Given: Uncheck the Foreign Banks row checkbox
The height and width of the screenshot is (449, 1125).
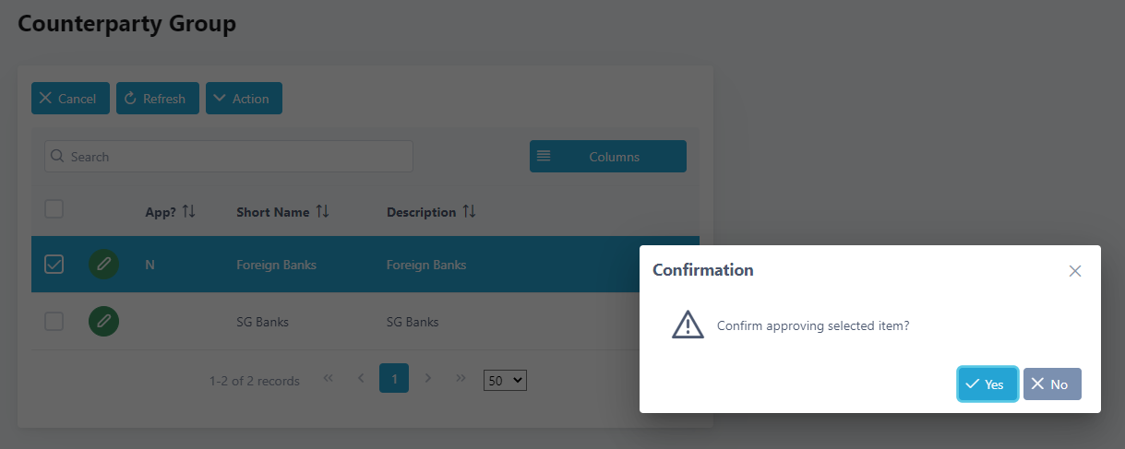Looking at the screenshot, I should (x=54, y=265).
